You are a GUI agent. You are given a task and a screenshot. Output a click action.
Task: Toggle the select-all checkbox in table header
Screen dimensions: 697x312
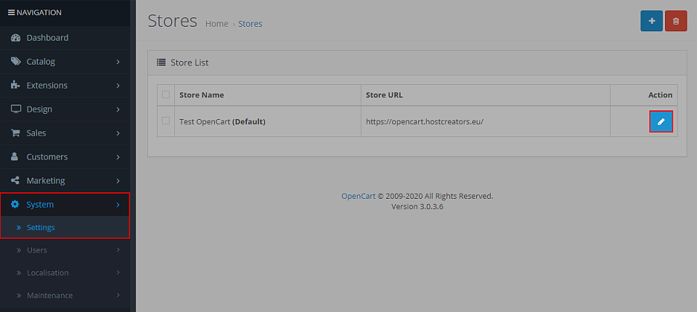(x=166, y=94)
